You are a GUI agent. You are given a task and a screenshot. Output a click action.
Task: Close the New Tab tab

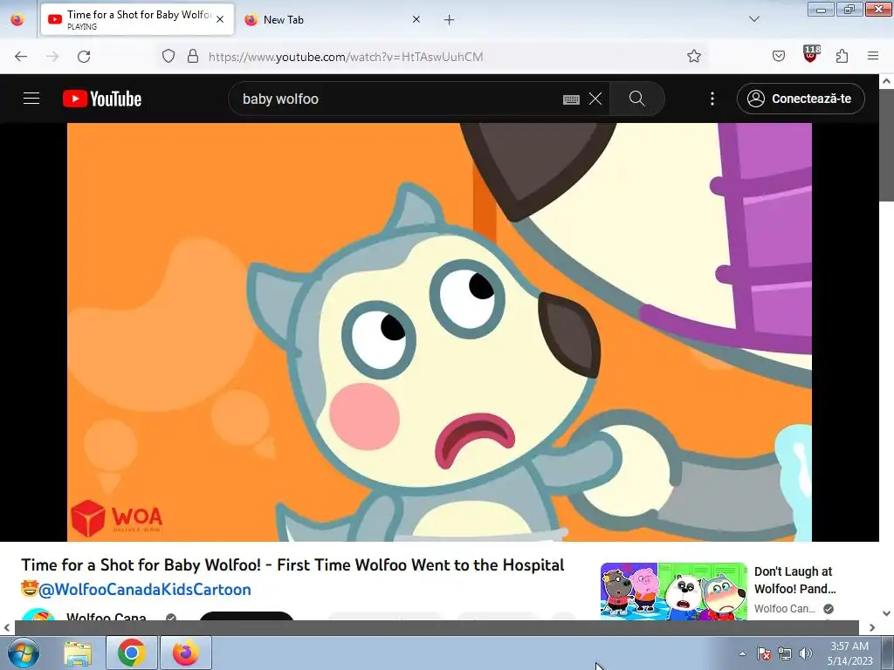tap(416, 19)
